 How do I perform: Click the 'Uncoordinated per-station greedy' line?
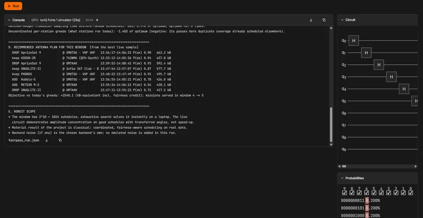146,31
